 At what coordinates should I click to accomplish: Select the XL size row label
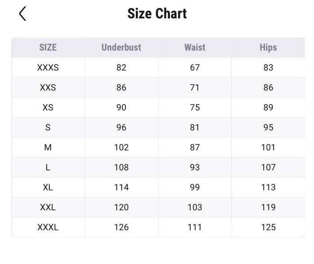48,187
